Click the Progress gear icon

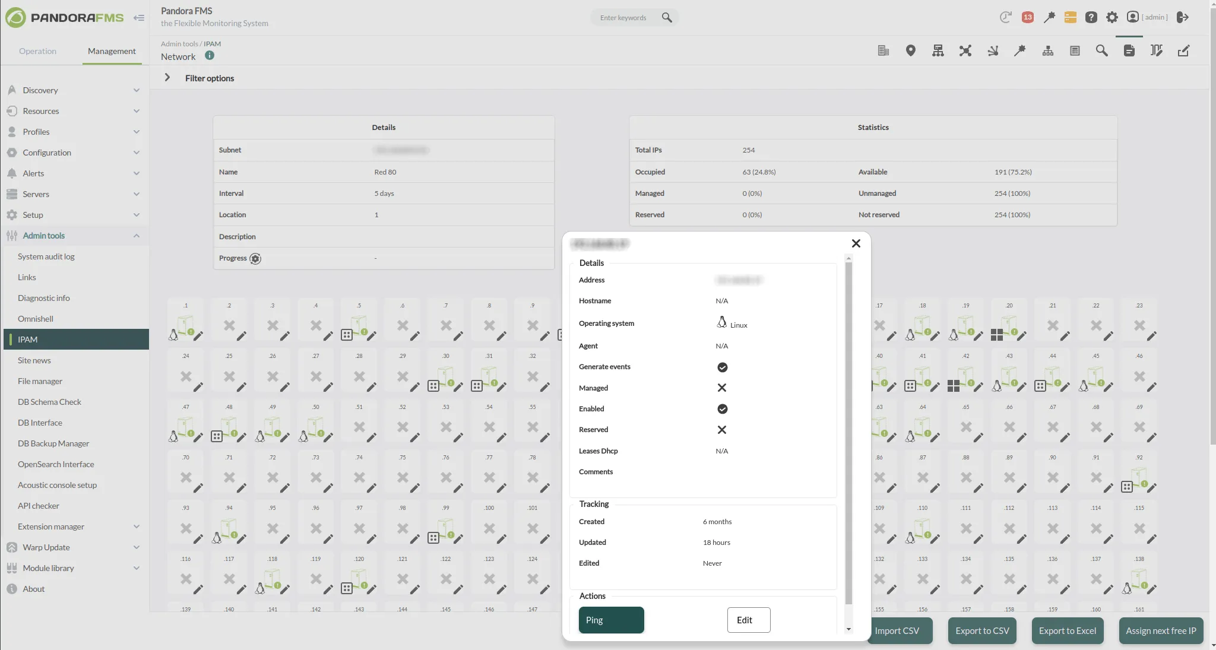tap(255, 258)
